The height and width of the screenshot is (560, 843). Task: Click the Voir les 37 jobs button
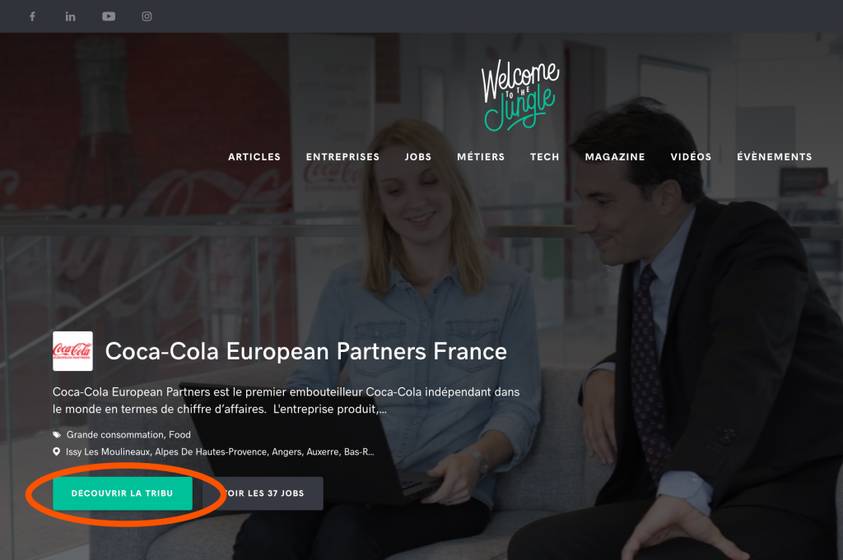coord(263,493)
